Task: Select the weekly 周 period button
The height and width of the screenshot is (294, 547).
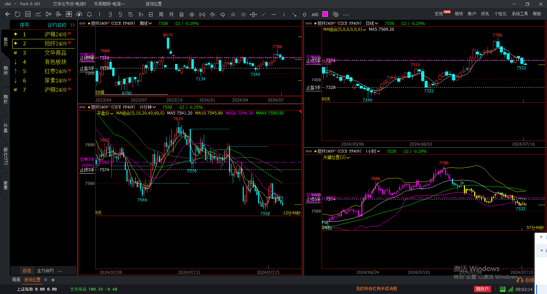Action: tap(161, 14)
